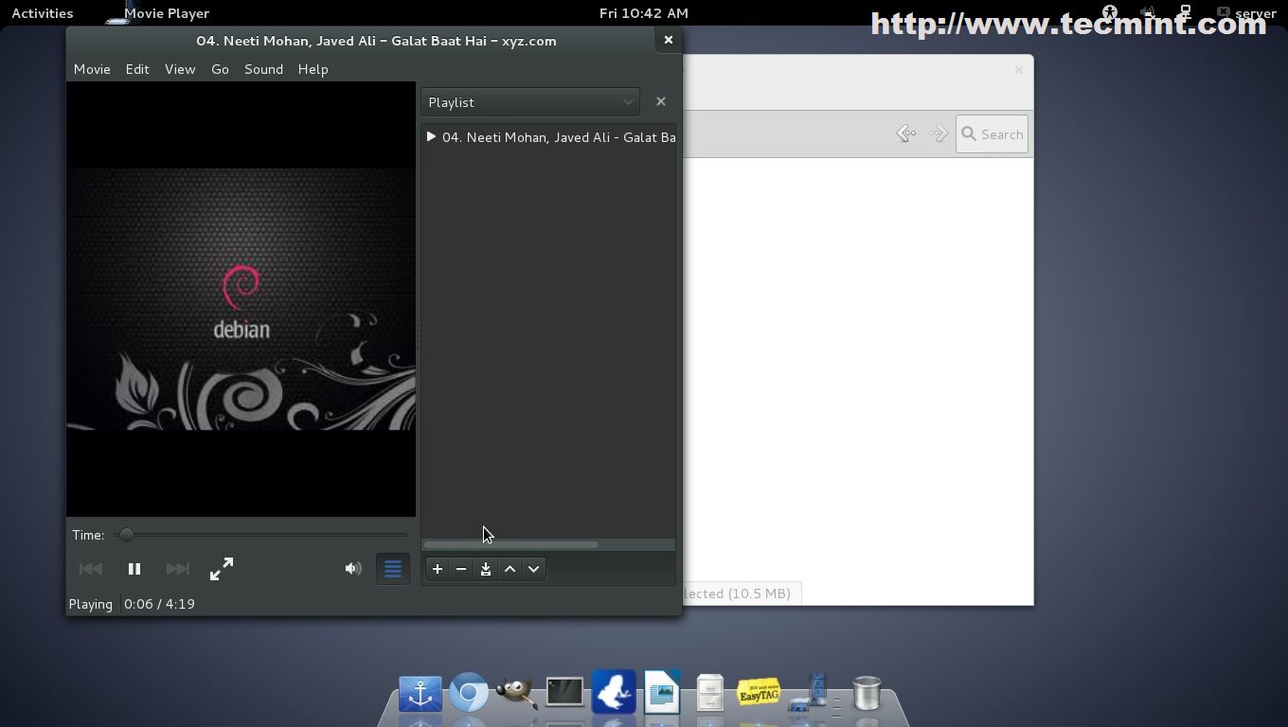This screenshot has width=1288, height=727.
Task: Open Activities overview in top bar
Action: pos(43,13)
